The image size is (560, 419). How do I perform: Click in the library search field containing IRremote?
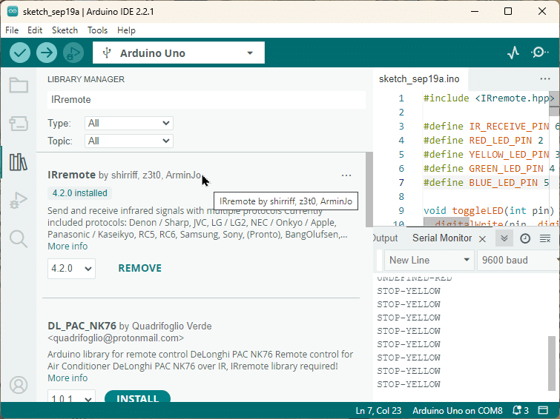(206, 99)
